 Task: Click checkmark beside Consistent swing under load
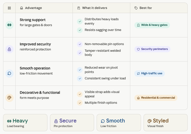[80, 79]
